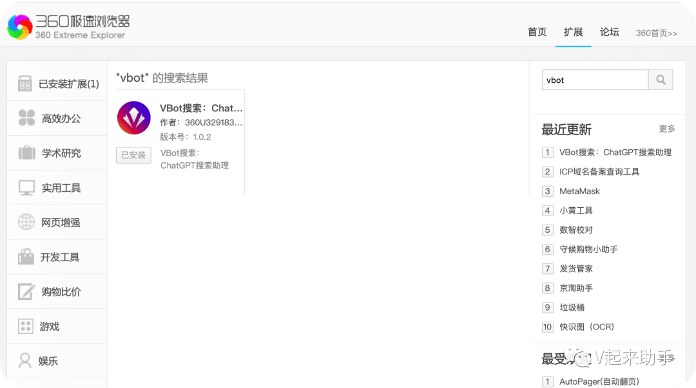Select the entertainment person icon

click(25, 360)
